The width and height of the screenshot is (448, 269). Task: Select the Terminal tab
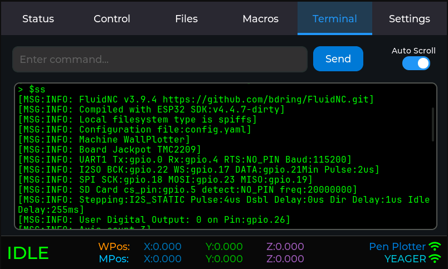pos(334,19)
